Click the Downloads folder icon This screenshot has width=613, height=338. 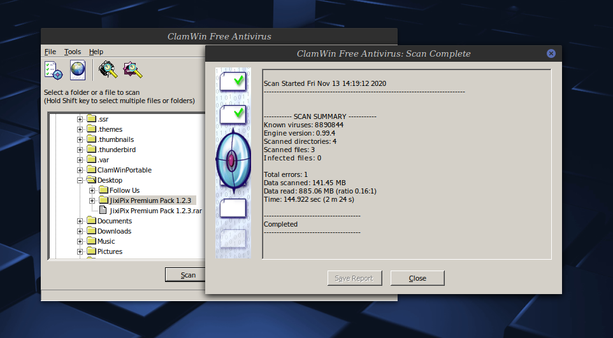pyautogui.click(x=91, y=230)
